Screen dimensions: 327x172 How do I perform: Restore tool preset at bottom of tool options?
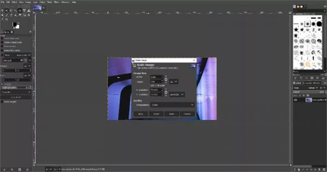[12, 170]
